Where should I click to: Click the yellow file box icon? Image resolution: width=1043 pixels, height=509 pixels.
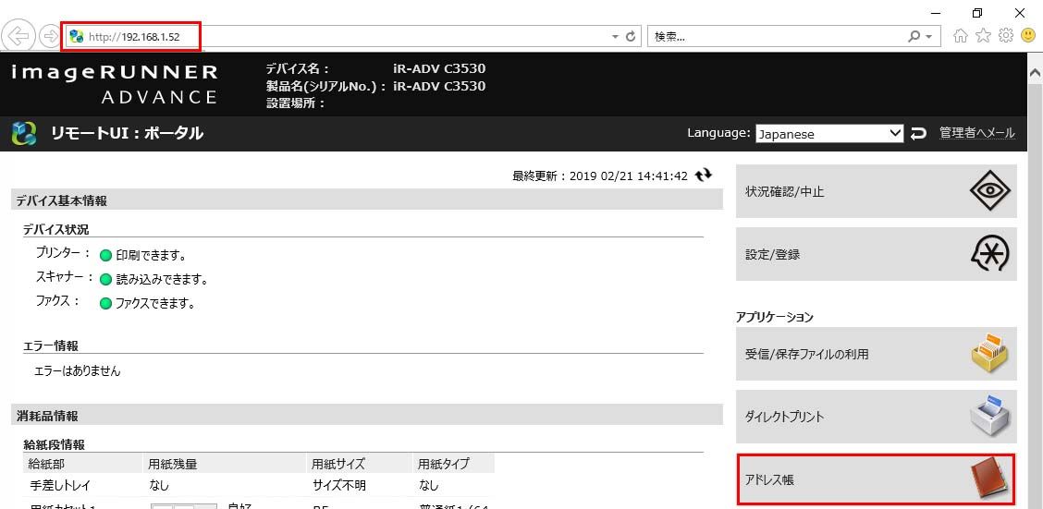[989, 352]
